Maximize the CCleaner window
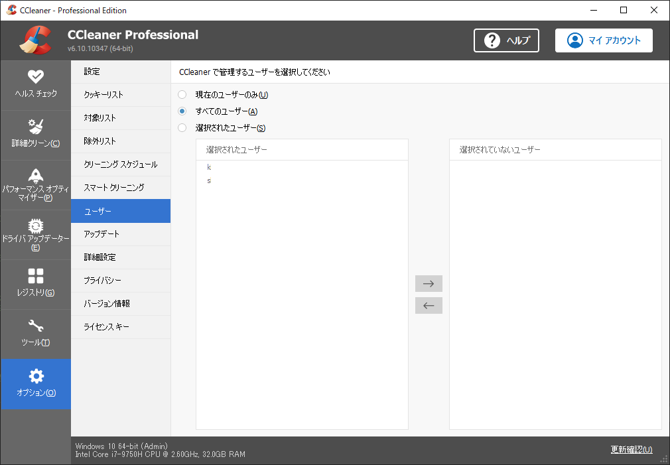Screen dimensions: 670x465 pyautogui.click(x=624, y=10)
